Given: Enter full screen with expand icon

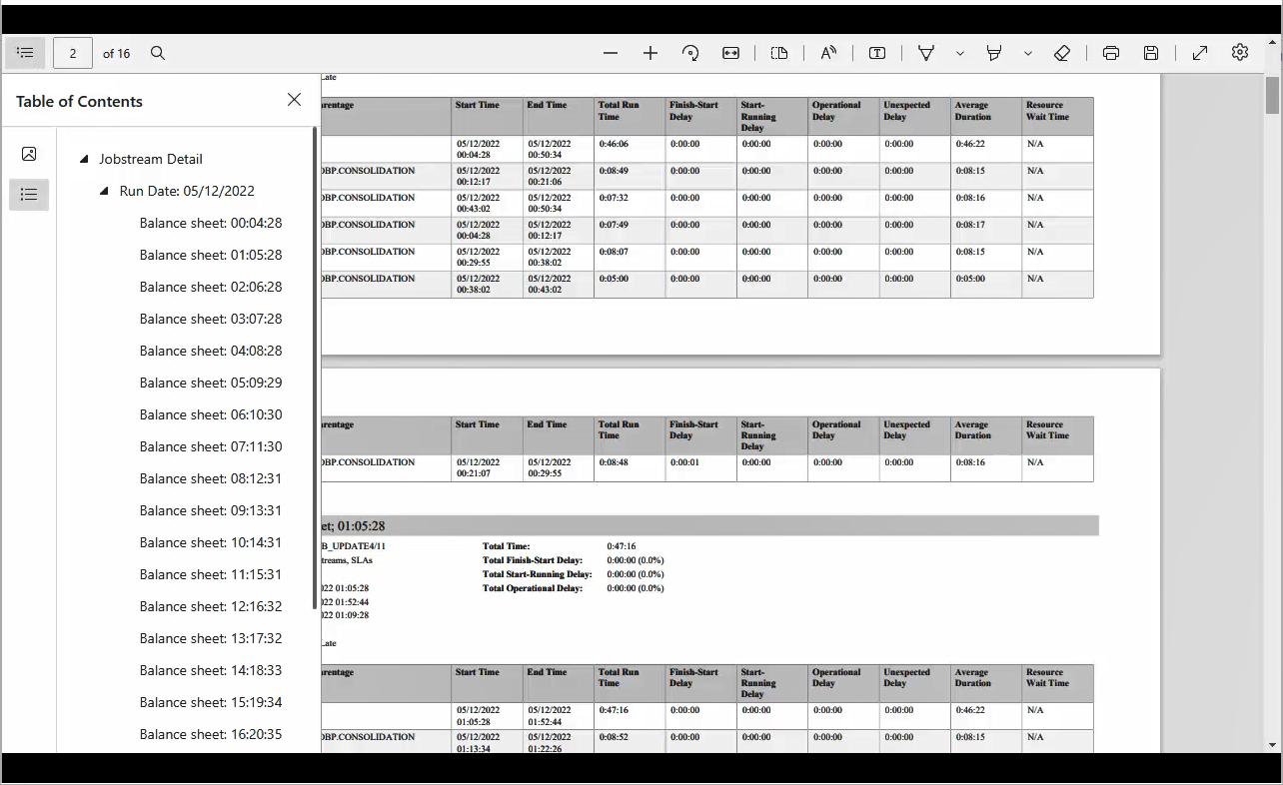Looking at the screenshot, I should click(1200, 53).
